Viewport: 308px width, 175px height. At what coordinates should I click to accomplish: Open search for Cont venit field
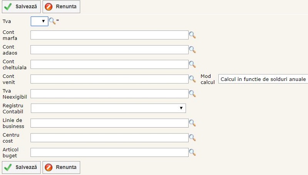coord(192,79)
